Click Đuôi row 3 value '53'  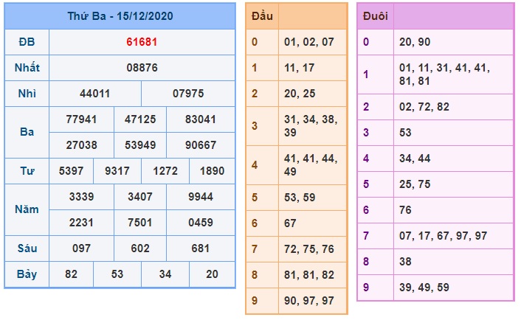click(405, 133)
